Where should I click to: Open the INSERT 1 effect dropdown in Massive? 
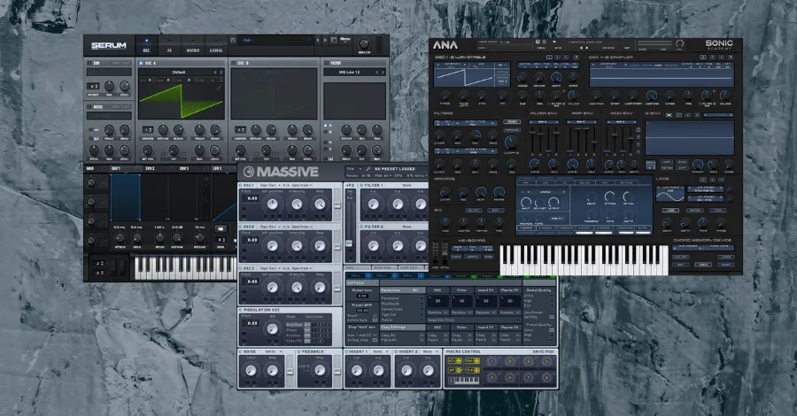(x=379, y=351)
